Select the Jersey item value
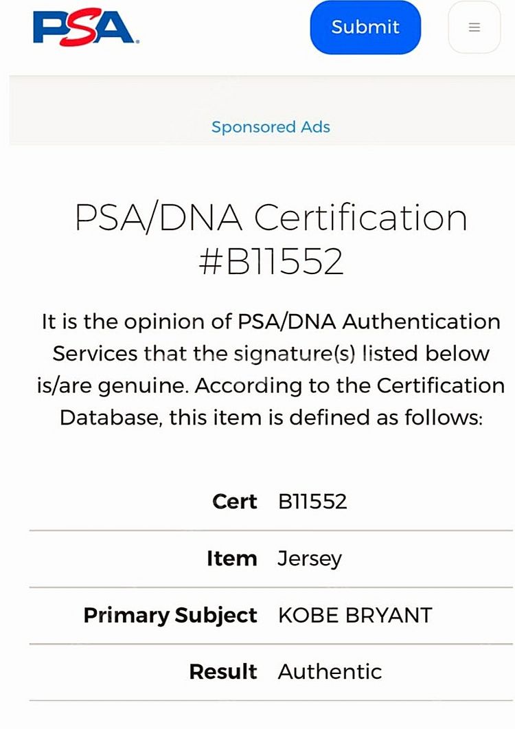The width and height of the screenshot is (515, 729). click(310, 559)
